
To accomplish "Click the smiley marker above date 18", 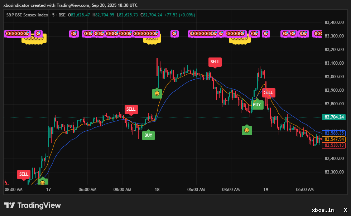I will pyautogui.click(x=157, y=94).
